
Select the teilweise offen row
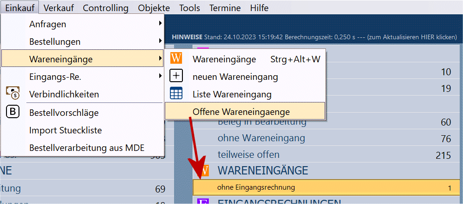[326, 155]
